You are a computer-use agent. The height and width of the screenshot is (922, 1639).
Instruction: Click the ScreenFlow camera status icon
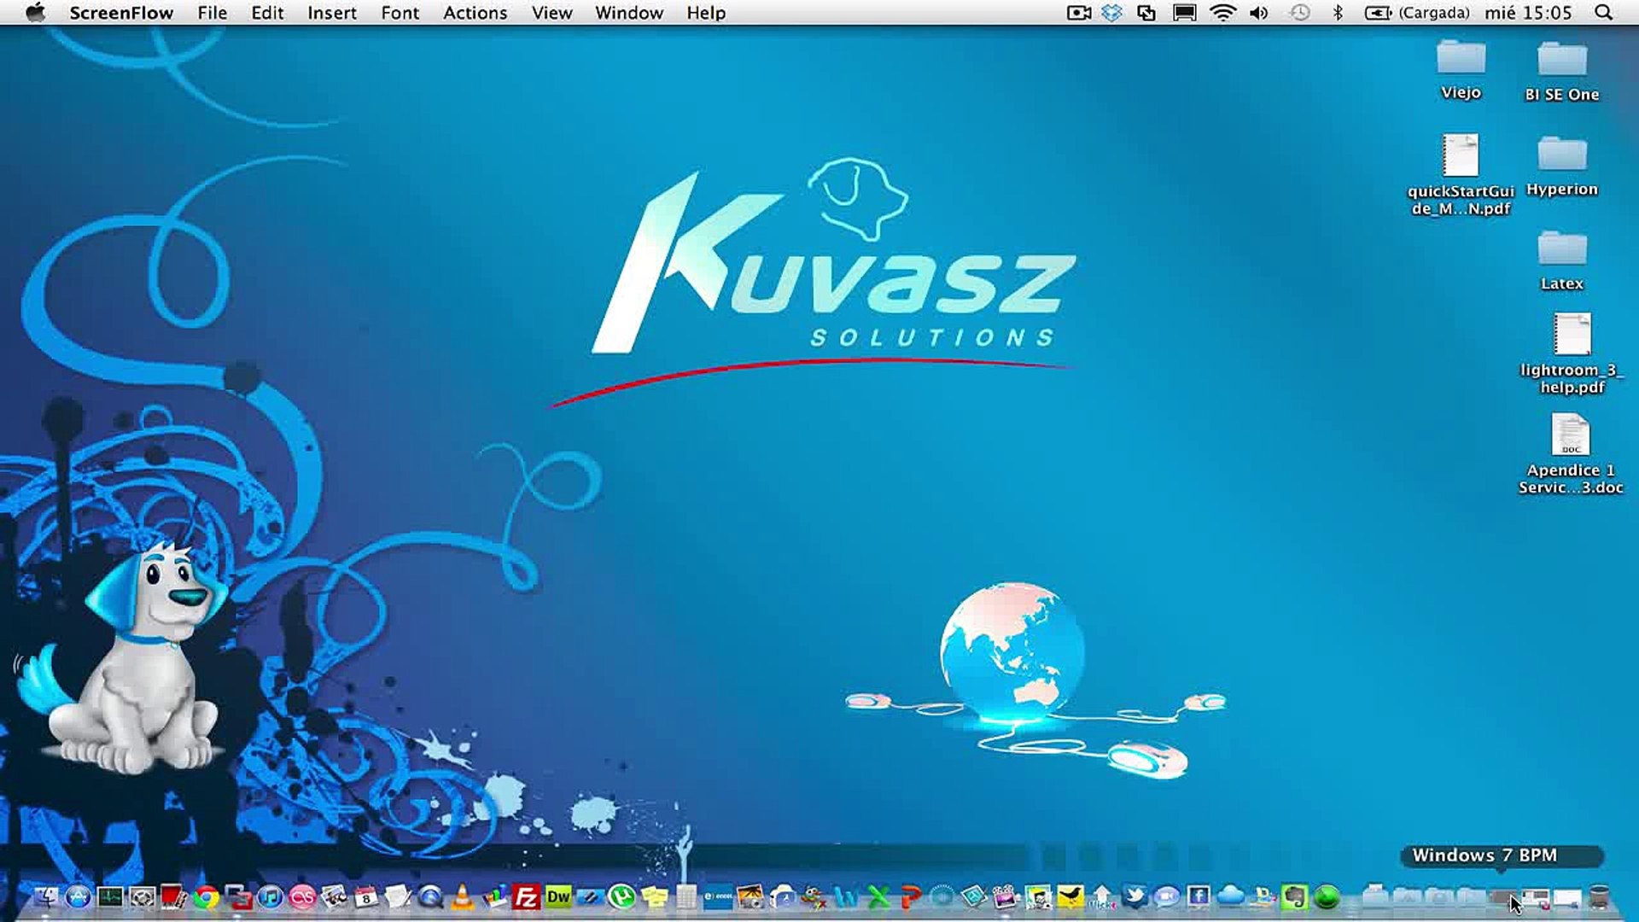pyautogui.click(x=1079, y=13)
